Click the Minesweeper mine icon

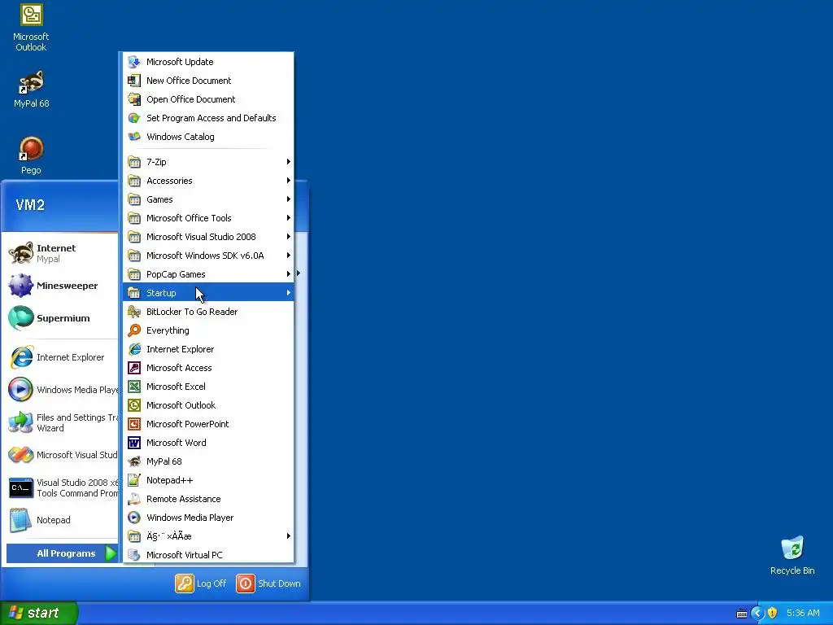(20, 286)
